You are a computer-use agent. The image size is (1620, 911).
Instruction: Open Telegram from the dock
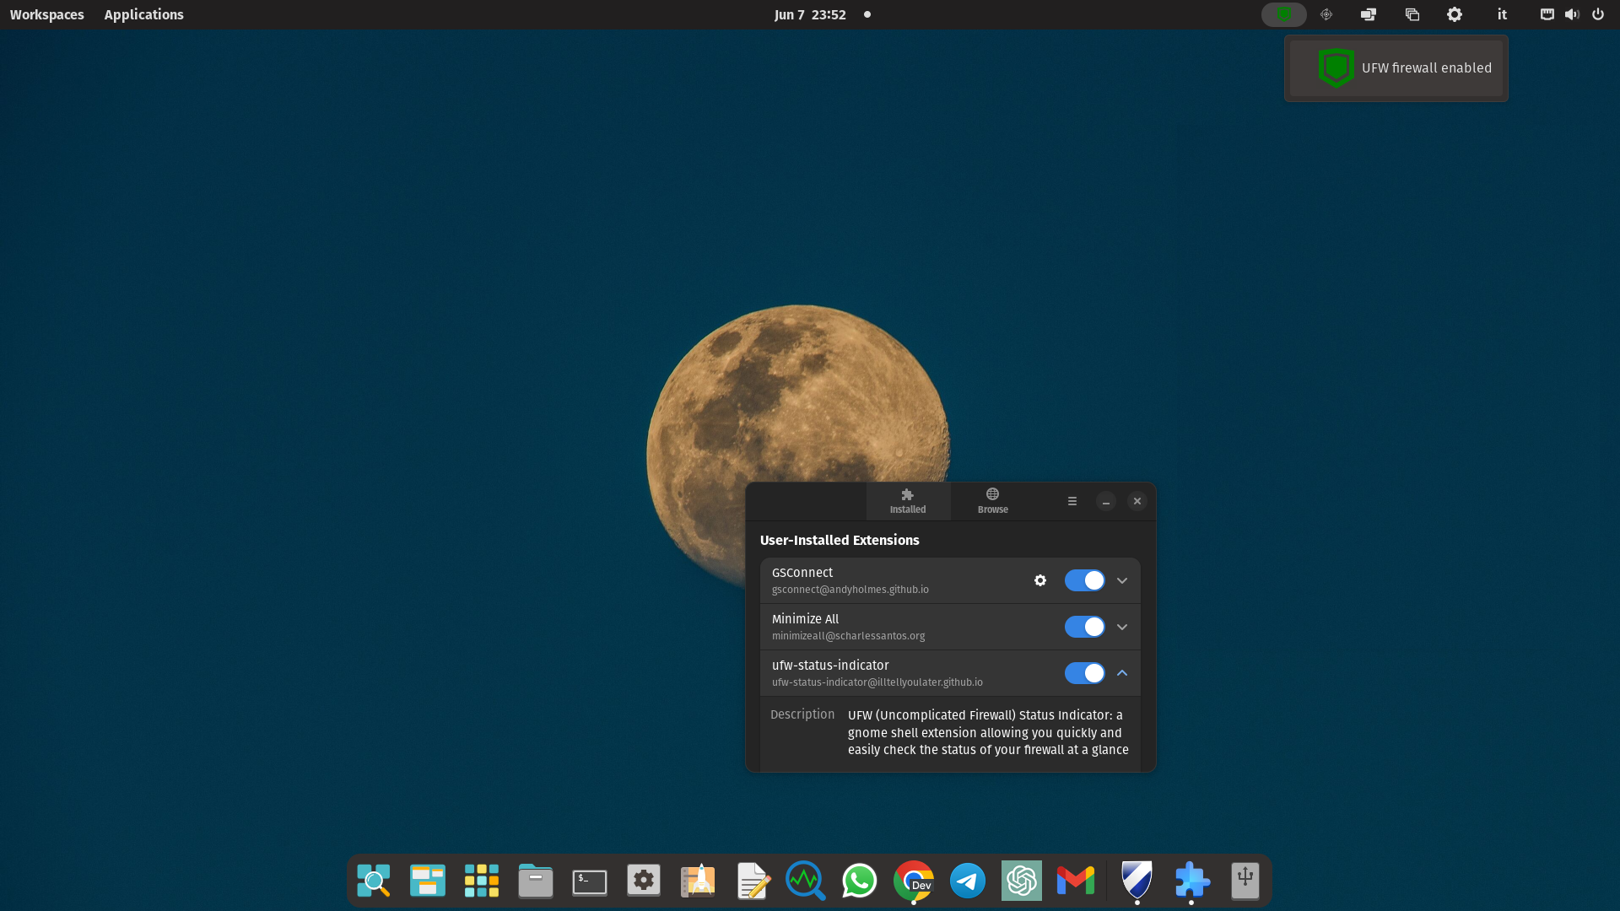click(x=967, y=881)
